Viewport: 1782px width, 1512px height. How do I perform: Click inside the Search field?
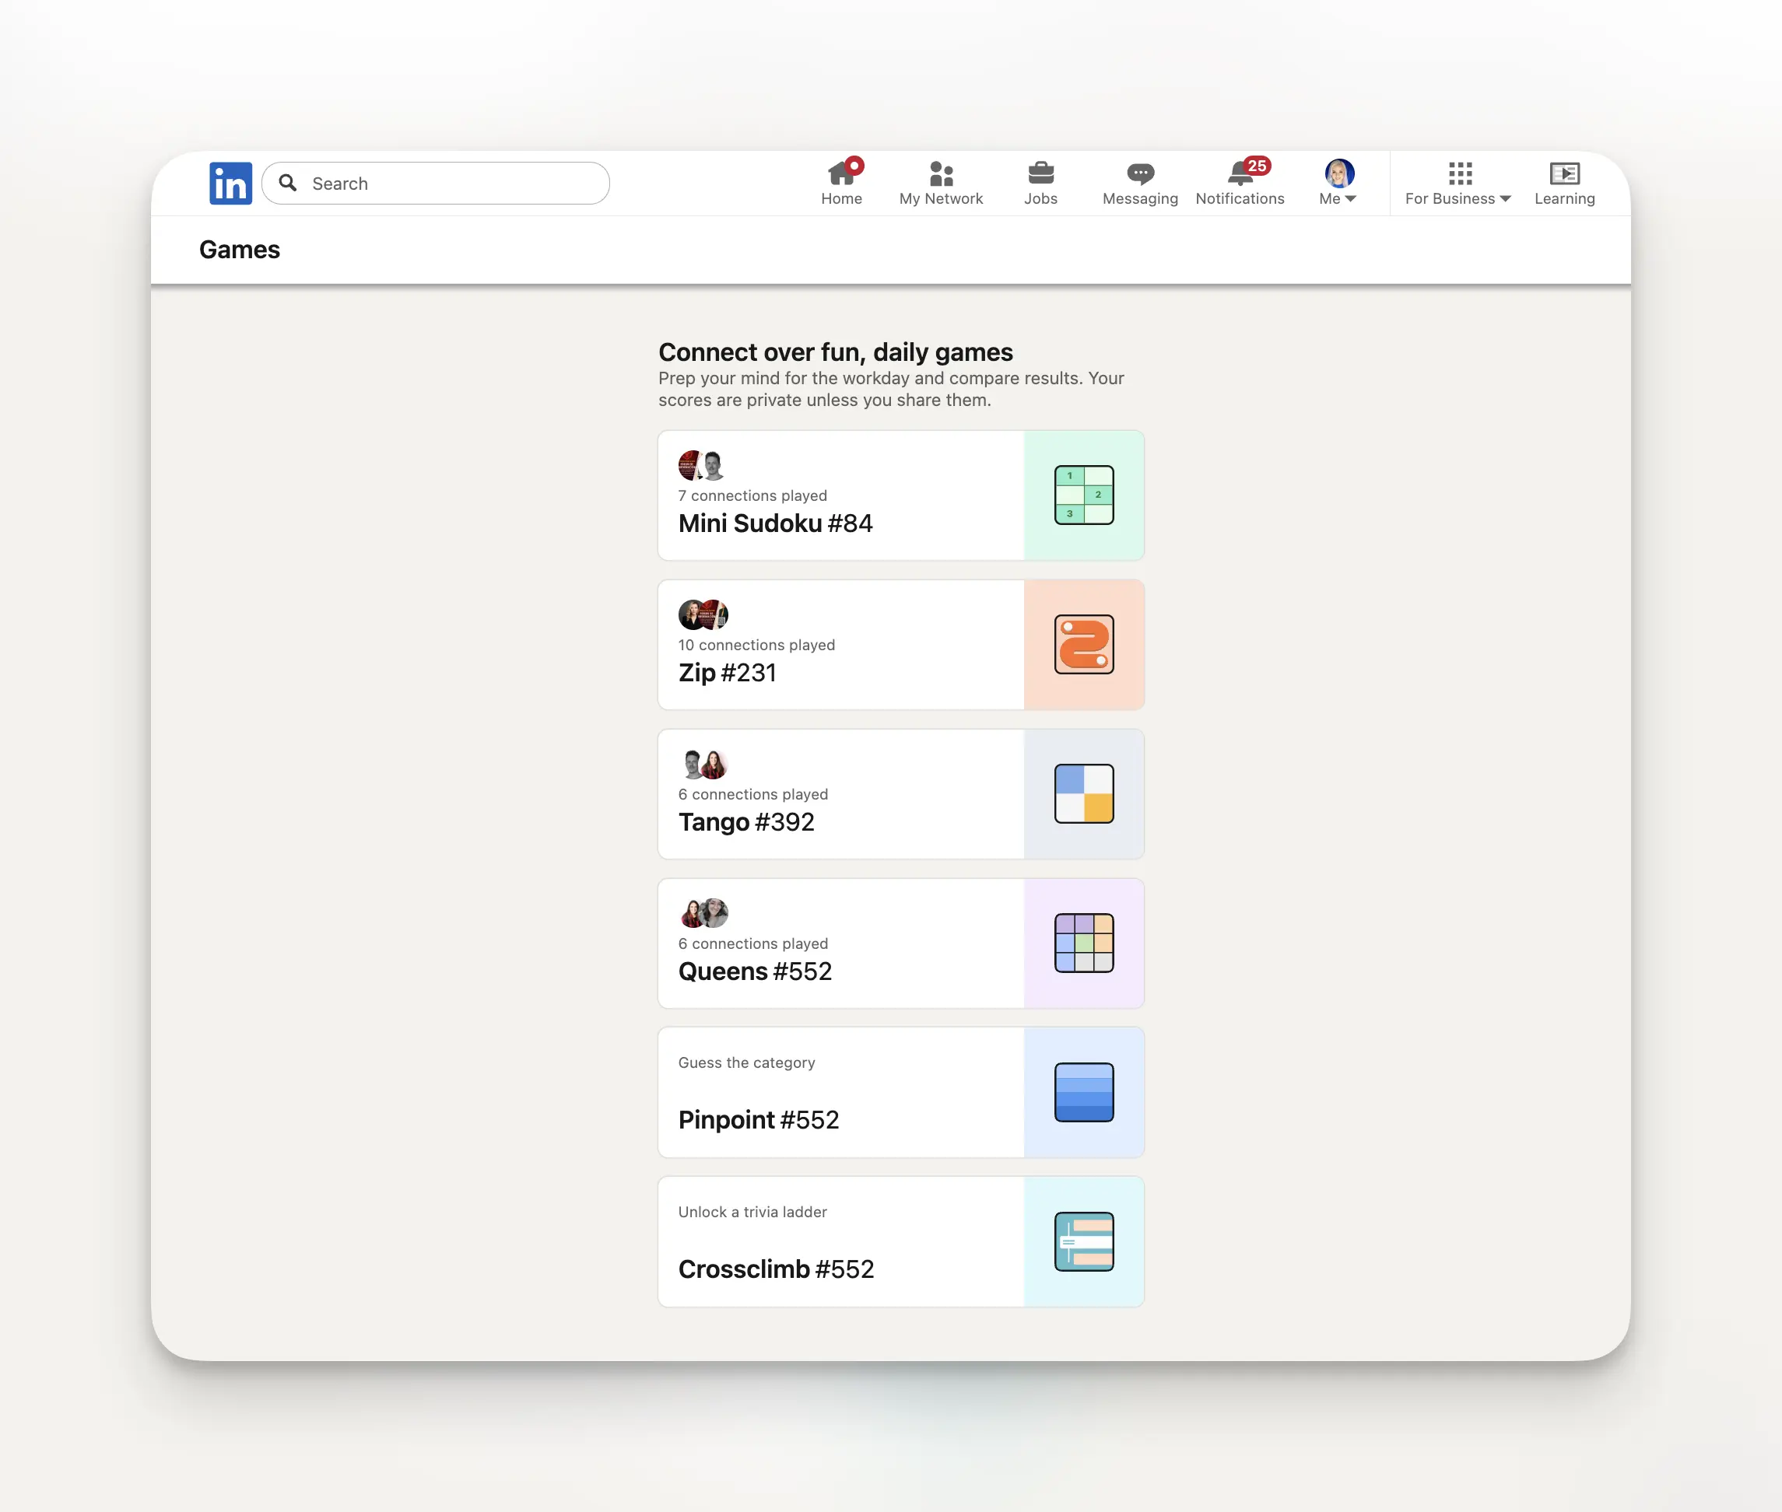(x=453, y=184)
